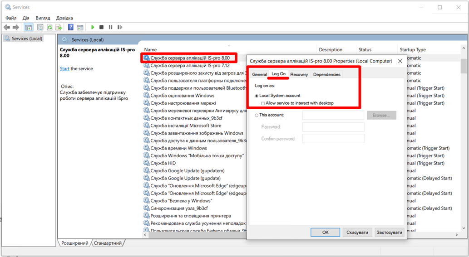This screenshot has width=469, height=257.
Task: Switch to the Log On tab
Action: click(278, 74)
